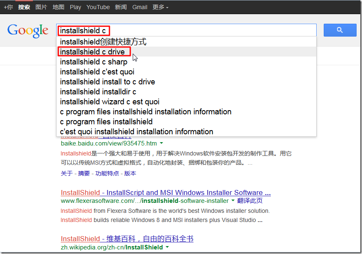Choose suggestion c program files installshield
Image resolution: width=362 pixels, height=254 pixels.
coord(186,121)
